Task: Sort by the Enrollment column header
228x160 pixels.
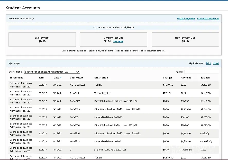Action: (16, 78)
